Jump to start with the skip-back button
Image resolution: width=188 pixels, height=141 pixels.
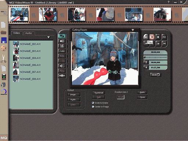click(x=146, y=43)
